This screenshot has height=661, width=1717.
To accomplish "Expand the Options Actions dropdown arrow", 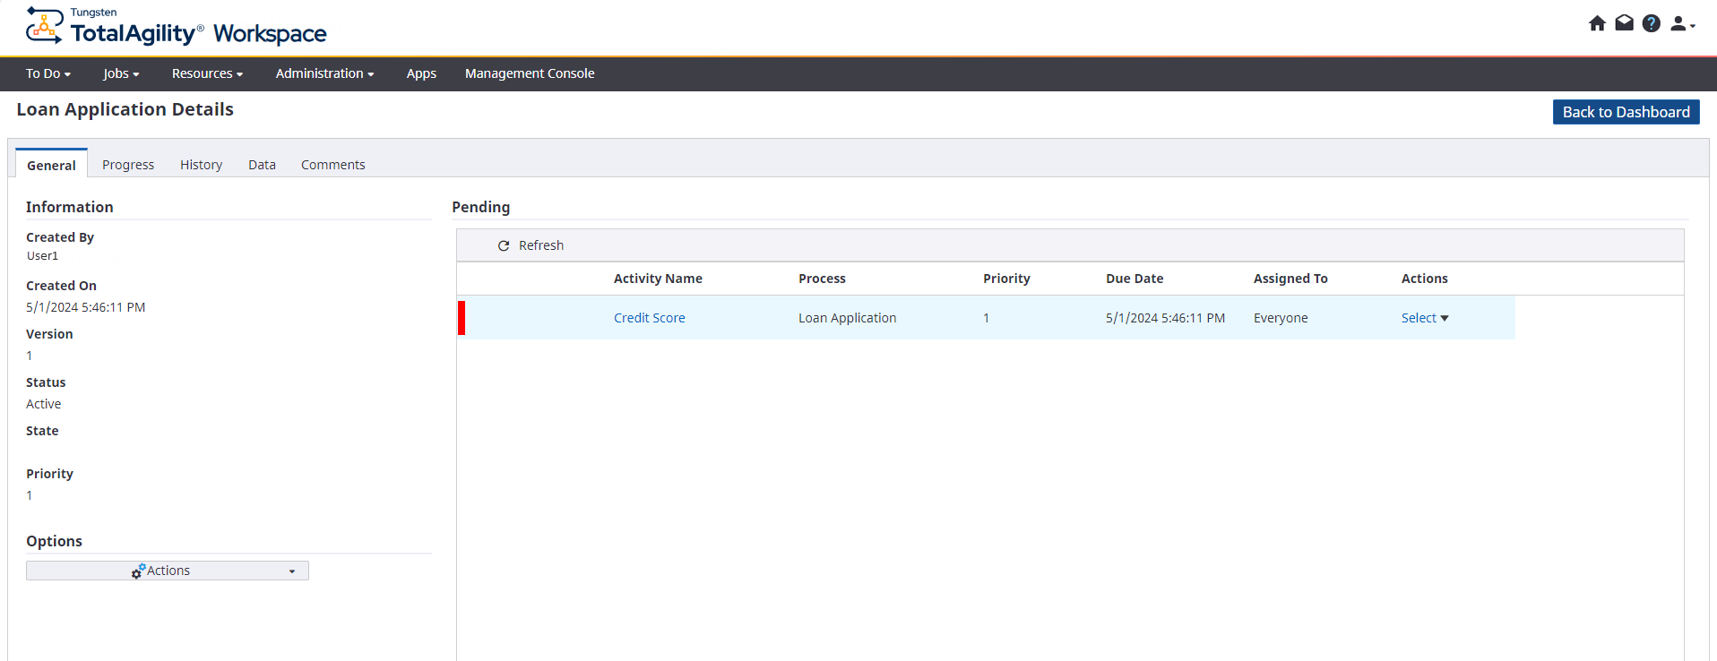I will click(292, 571).
